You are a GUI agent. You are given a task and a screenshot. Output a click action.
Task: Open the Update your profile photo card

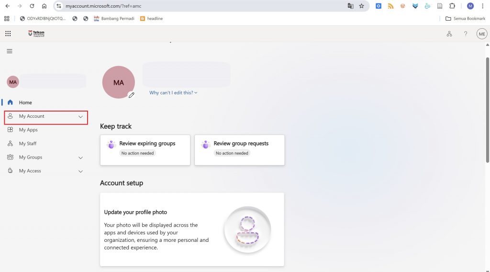(192, 229)
